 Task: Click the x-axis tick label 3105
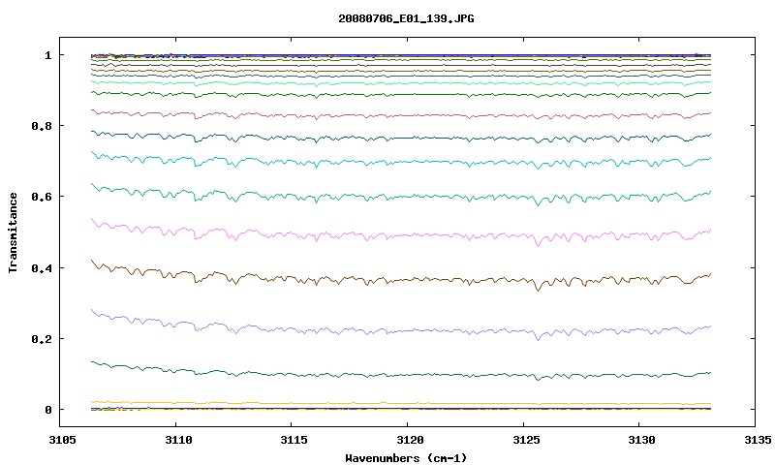point(63,440)
